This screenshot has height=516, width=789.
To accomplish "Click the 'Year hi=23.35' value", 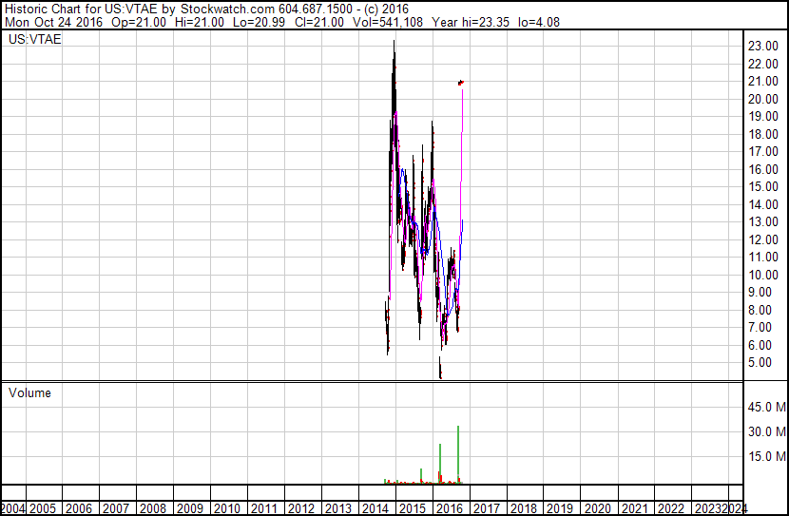I will 471,22.
